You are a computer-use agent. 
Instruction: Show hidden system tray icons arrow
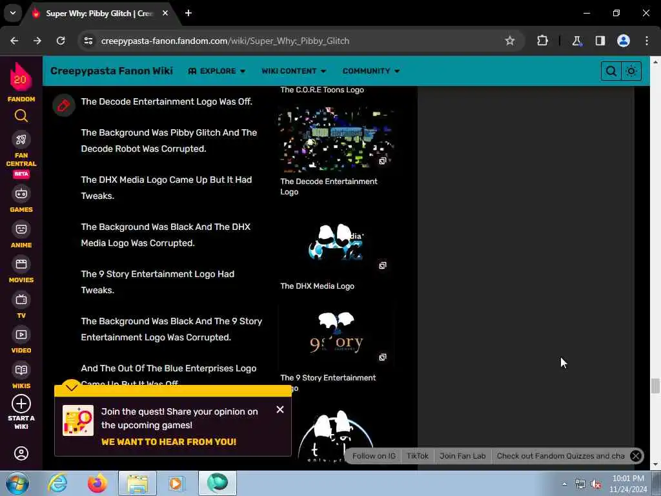564,484
